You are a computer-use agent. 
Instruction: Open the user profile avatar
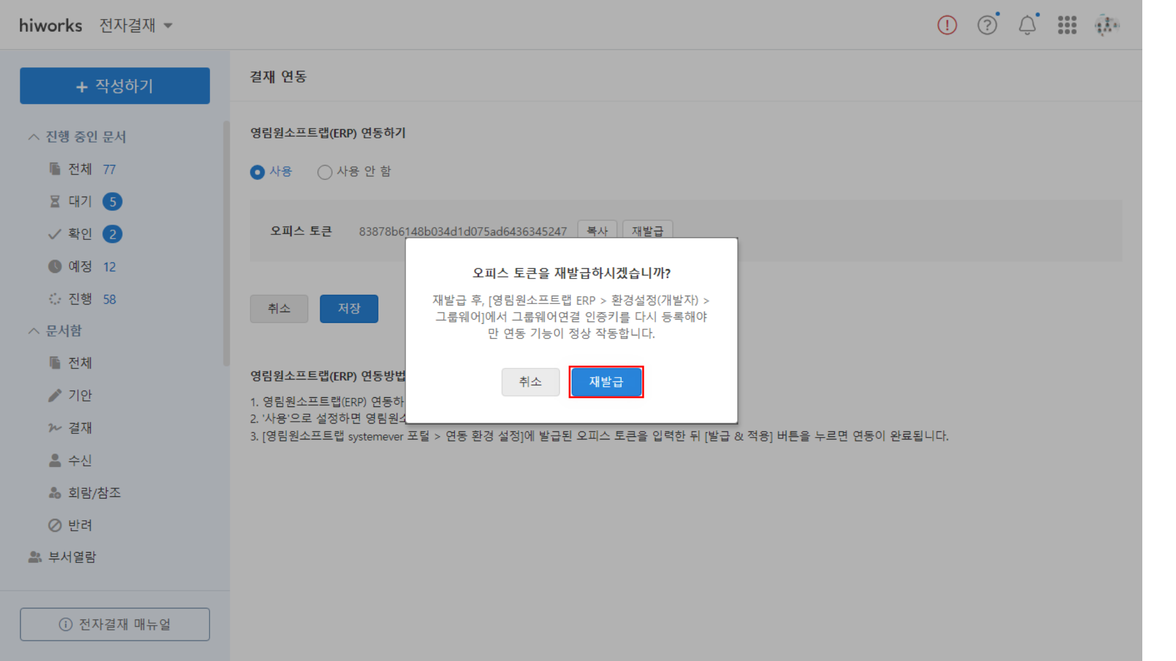pos(1107,25)
